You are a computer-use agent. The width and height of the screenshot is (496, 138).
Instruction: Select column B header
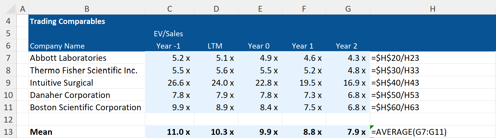[87, 9]
